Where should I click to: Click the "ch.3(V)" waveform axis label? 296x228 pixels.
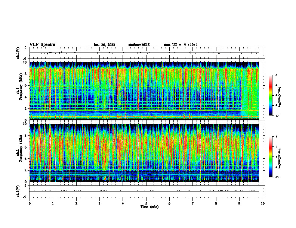pyautogui.click(x=18, y=191)
